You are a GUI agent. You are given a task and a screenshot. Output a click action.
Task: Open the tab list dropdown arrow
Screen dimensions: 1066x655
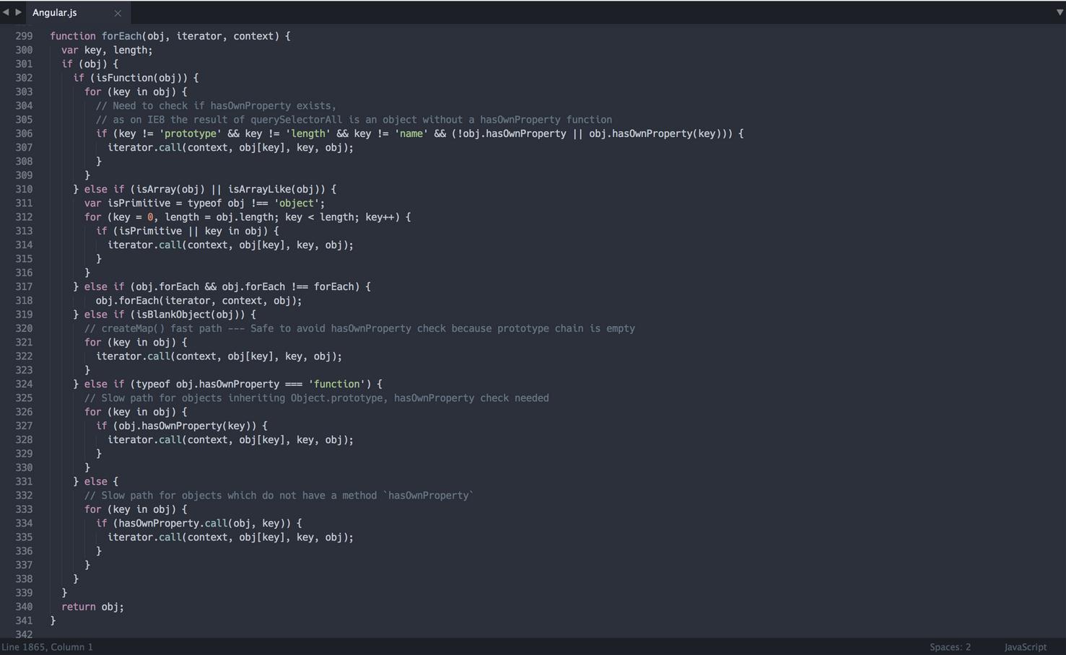coord(1059,12)
